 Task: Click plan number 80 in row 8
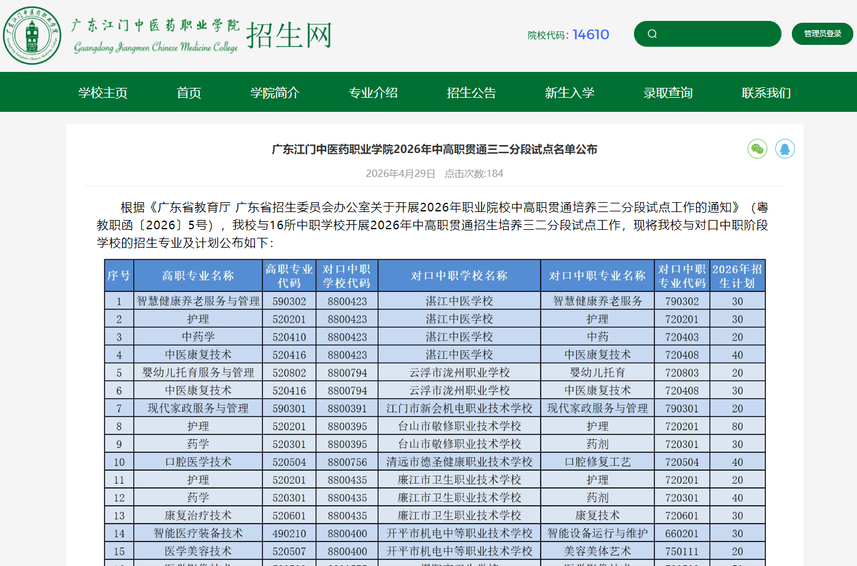point(737,426)
